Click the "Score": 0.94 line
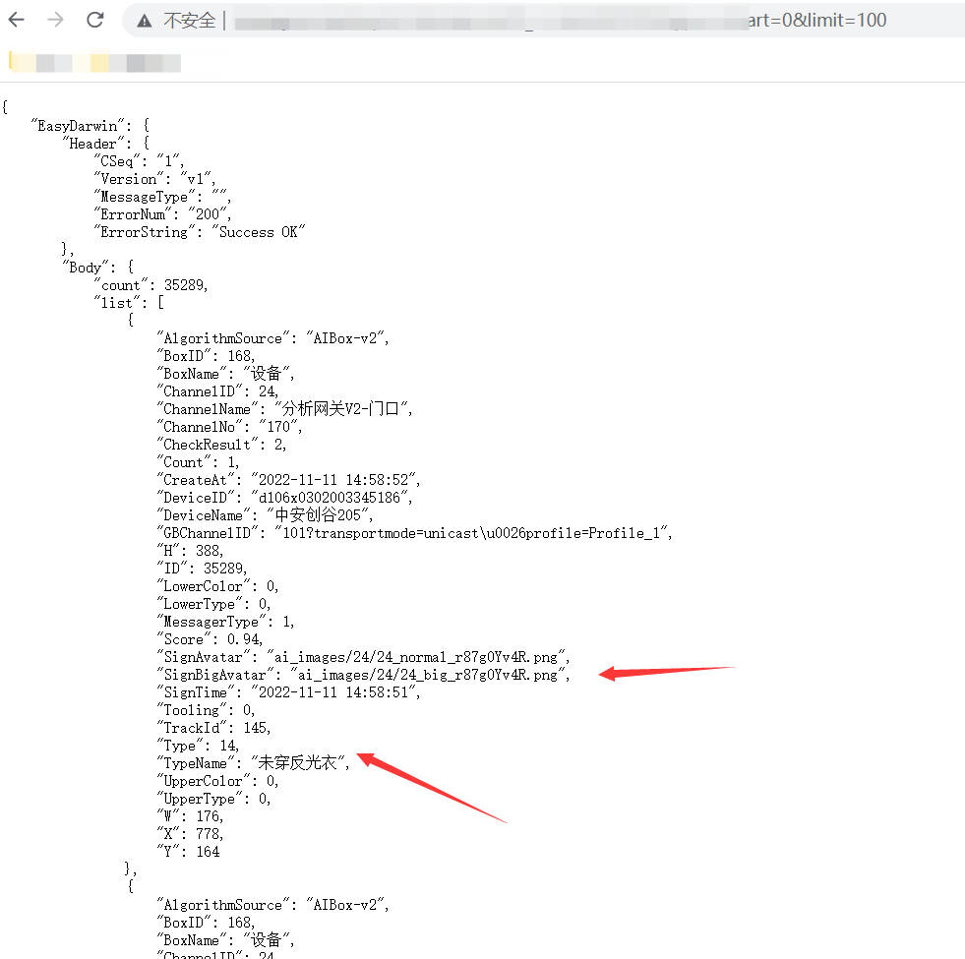The image size is (965, 959). (x=210, y=639)
